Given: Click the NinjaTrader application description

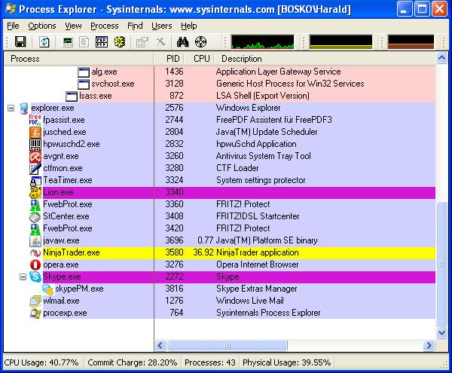Looking at the screenshot, I should point(258,252).
